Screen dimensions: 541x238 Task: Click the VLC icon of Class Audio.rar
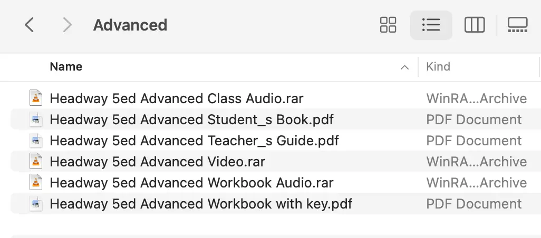click(35, 98)
